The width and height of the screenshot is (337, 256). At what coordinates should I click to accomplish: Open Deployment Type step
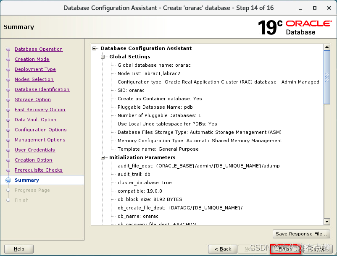point(35,69)
